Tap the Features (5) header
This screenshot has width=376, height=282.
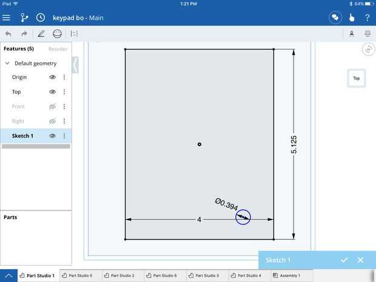(19, 49)
